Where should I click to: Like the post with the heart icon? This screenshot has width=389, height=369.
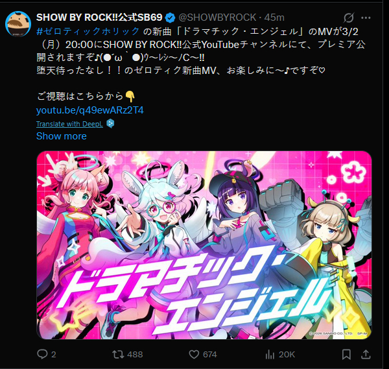(194, 354)
